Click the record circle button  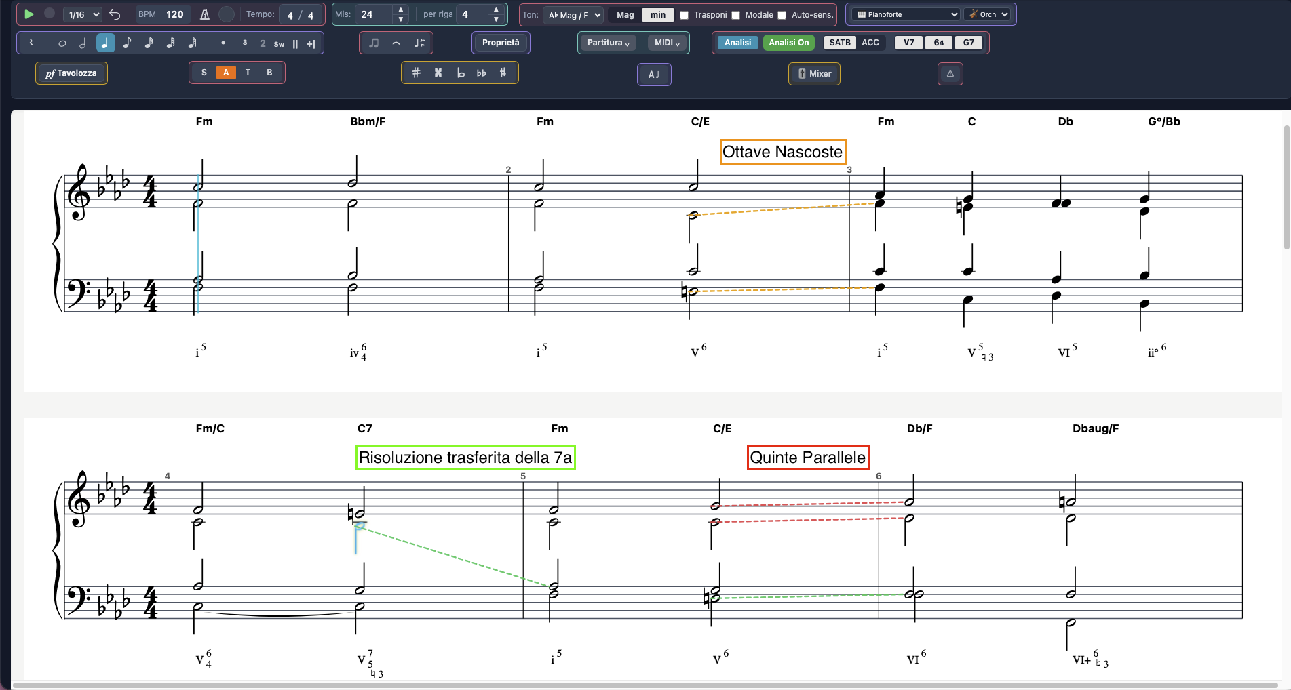coord(50,14)
